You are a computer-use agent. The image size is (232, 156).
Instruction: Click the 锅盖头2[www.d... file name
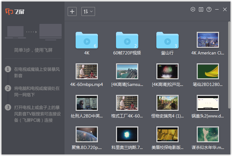pyautogui.click(x=208, y=116)
